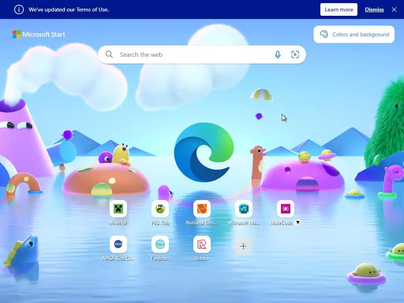This screenshot has height=303, width=404.
Task: Open the Minecraft quick link tile
Action: 118,209
